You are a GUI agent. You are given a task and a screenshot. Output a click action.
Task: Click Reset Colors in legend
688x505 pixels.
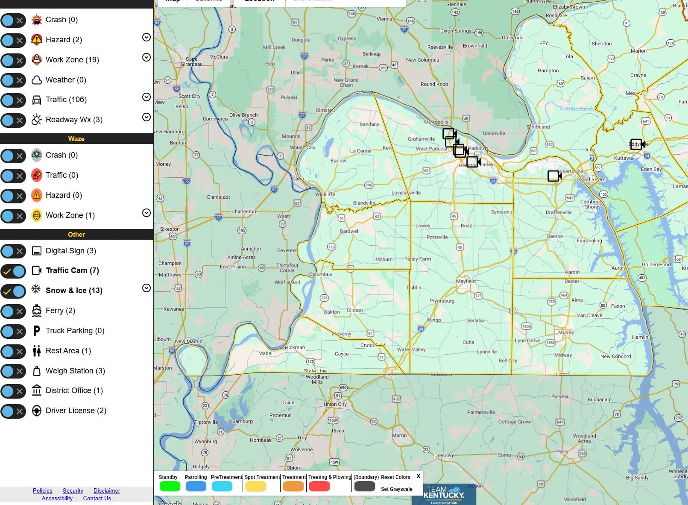395,477
